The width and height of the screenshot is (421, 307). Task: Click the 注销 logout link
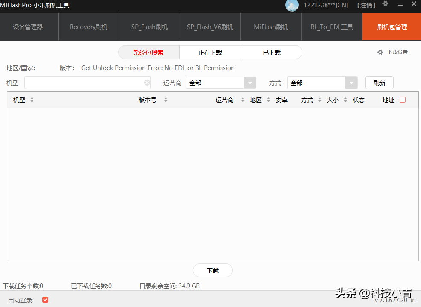[x=366, y=5]
